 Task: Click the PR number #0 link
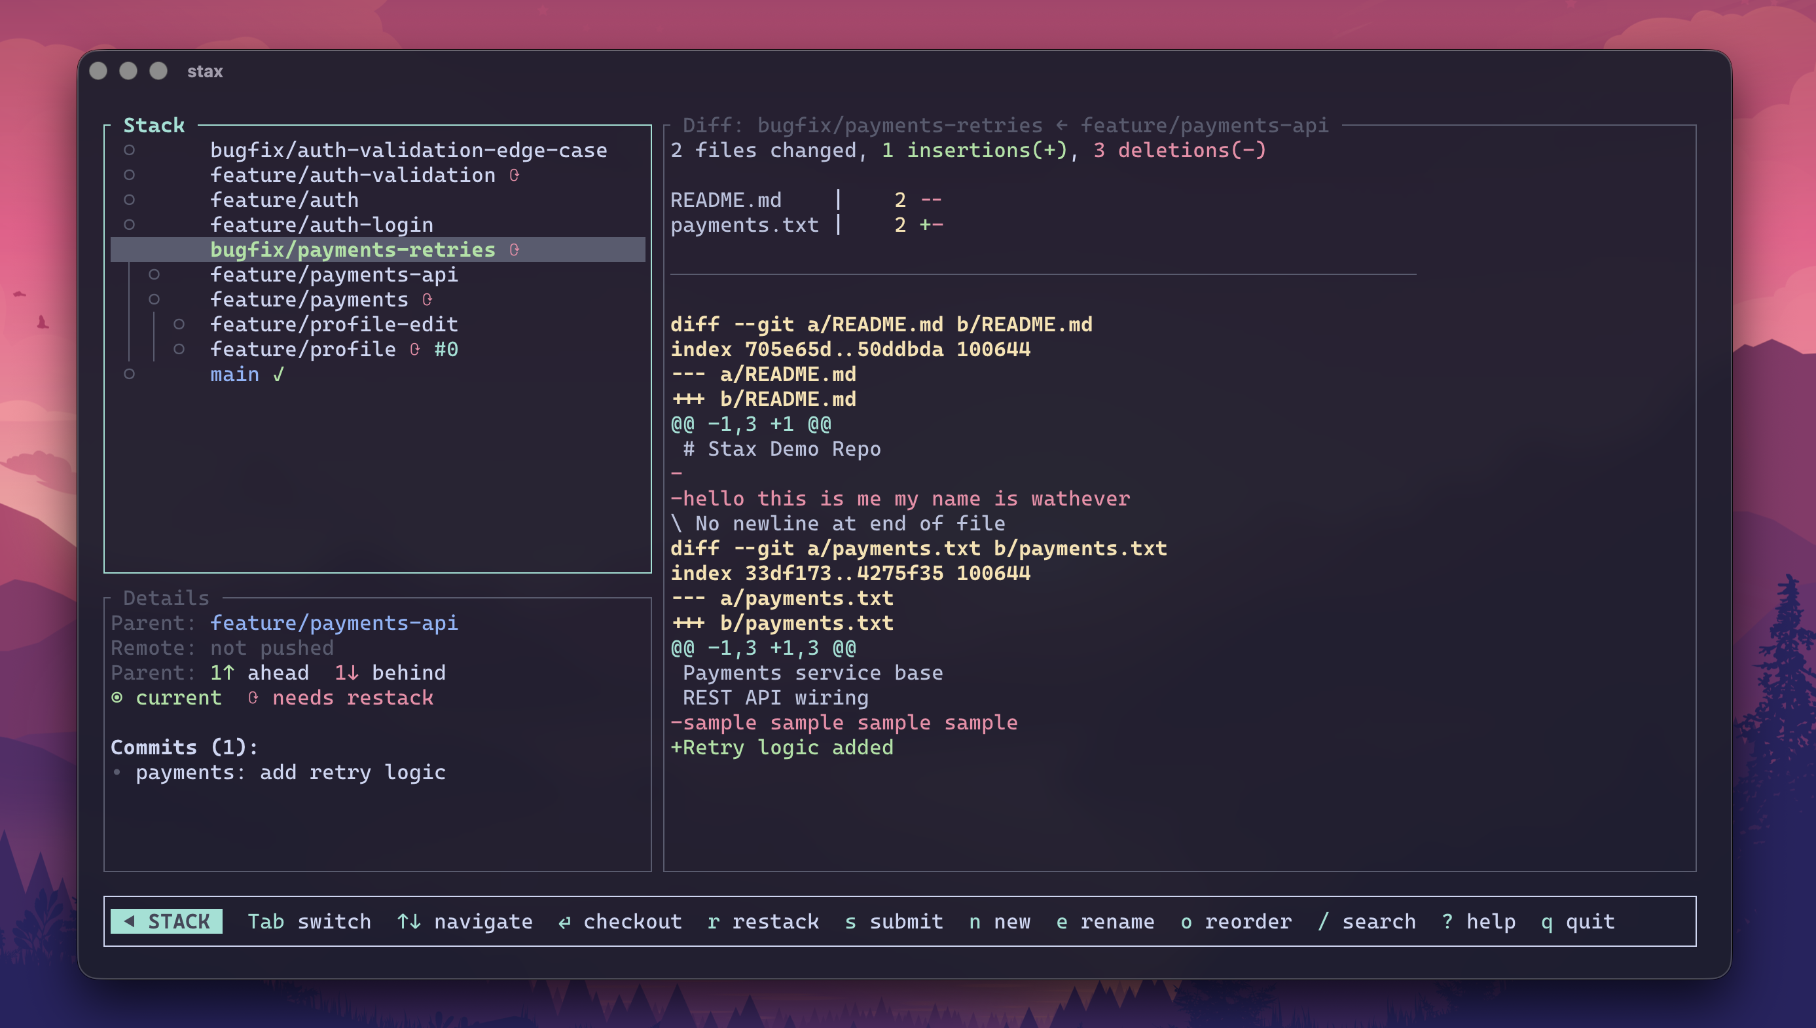click(446, 350)
